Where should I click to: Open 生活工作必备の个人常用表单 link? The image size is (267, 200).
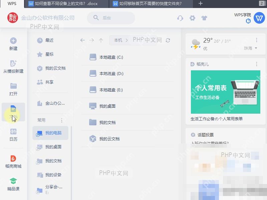(216, 119)
